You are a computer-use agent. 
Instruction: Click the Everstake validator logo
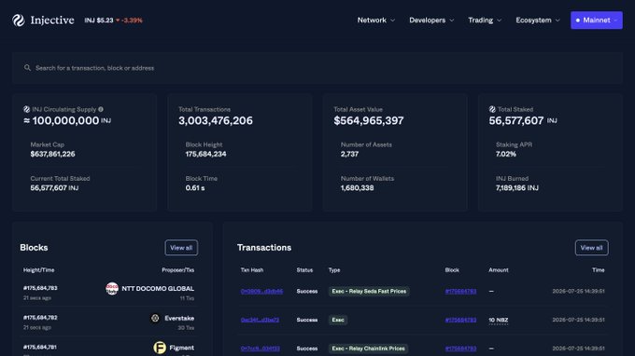point(155,318)
